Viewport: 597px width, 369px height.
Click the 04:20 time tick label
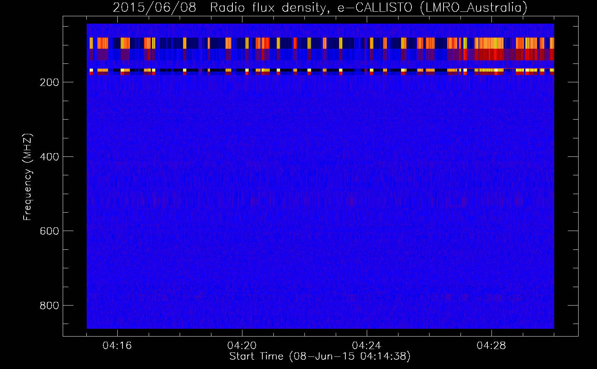click(242, 346)
